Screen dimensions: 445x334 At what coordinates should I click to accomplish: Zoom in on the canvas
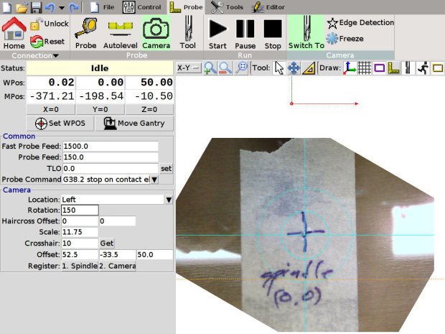(210, 68)
